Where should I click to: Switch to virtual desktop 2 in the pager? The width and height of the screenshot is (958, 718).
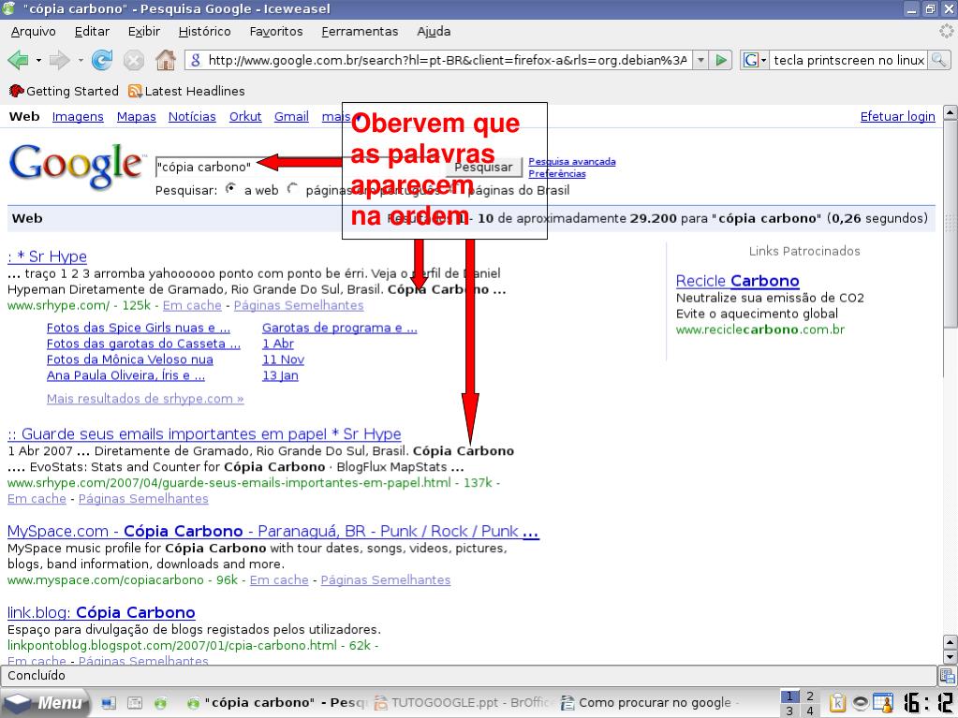[x=810, y=696]
